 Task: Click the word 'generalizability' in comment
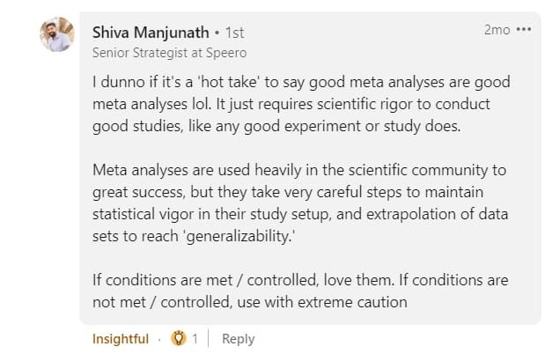pyautogui.click(x=238, y=236)
